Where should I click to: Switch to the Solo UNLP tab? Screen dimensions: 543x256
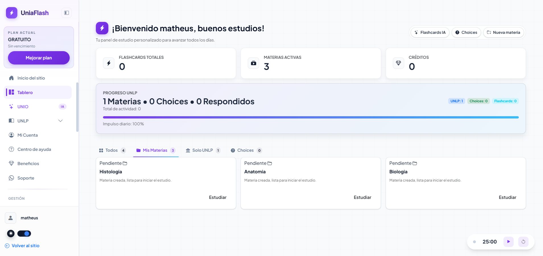tap(203, 150)
